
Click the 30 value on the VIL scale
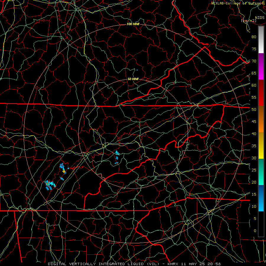254,158
